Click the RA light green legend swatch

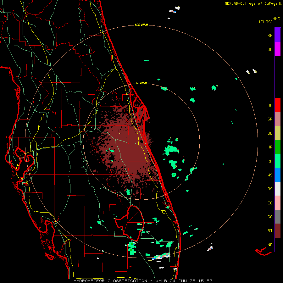click(x=278, y=161)
